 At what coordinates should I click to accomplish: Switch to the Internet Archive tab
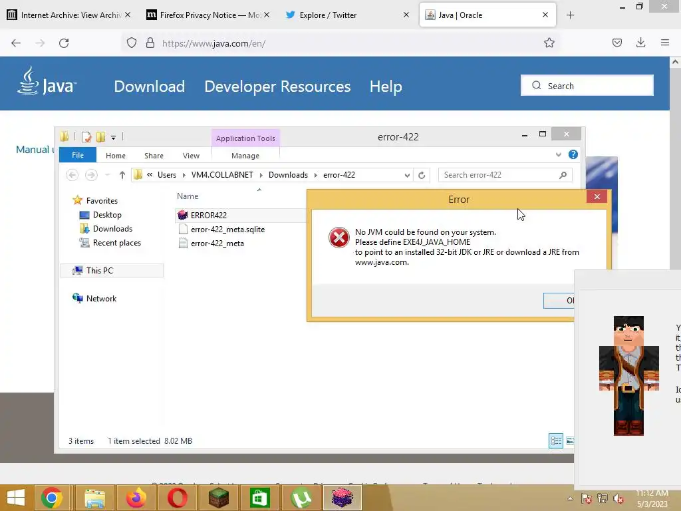pyautogui.click(x=68, y=15)
